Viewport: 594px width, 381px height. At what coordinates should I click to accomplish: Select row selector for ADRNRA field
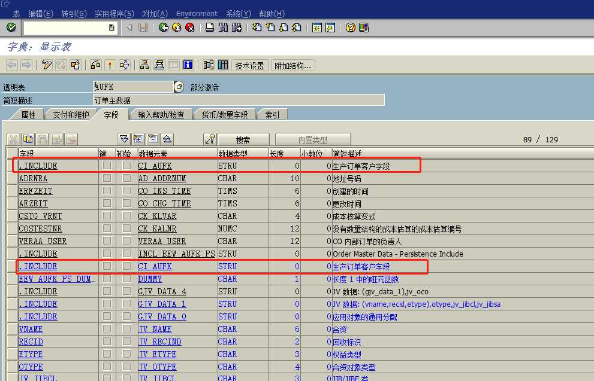[12, 178]
